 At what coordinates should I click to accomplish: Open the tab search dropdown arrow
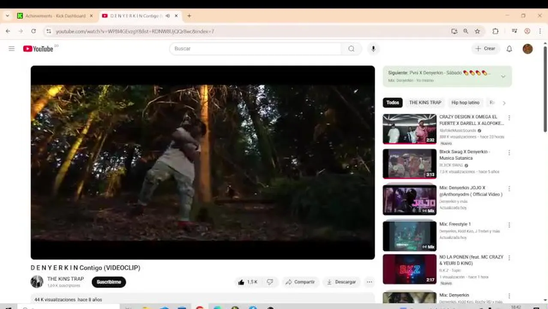tap(7, 16)
